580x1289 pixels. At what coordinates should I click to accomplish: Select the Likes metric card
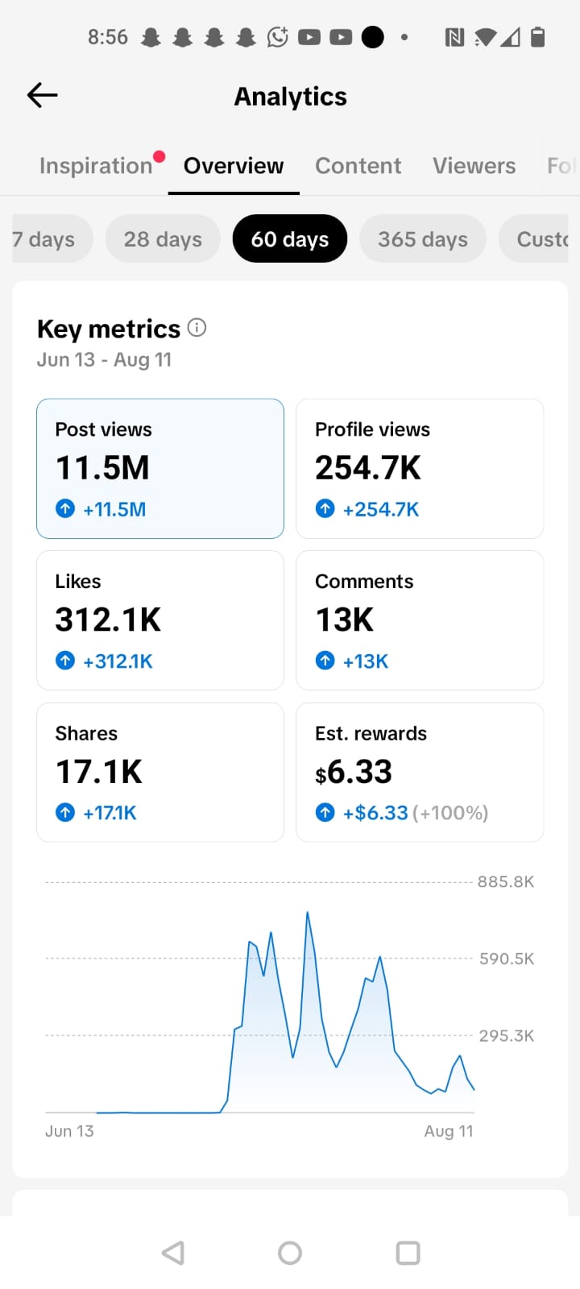coord(160,620)
